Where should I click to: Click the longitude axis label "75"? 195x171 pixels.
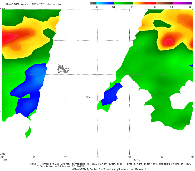click(97, 157)
